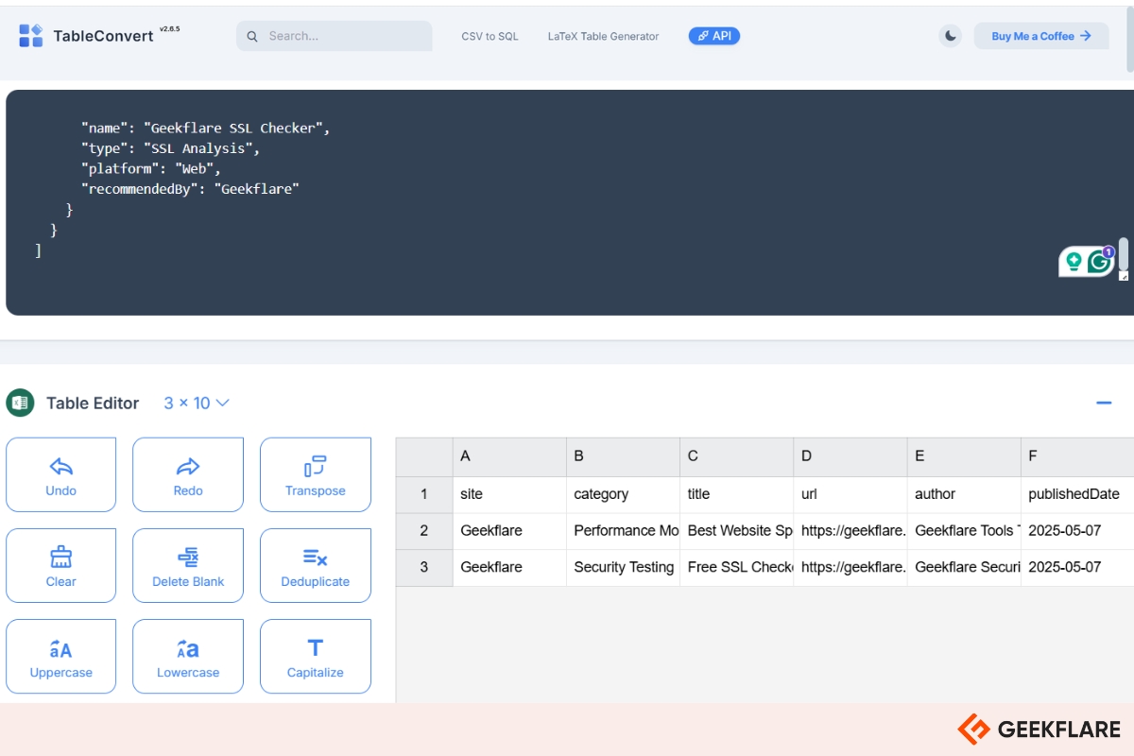Undo the last table edit
This screenshot has height=756, width=1134.
pos(61,474)
